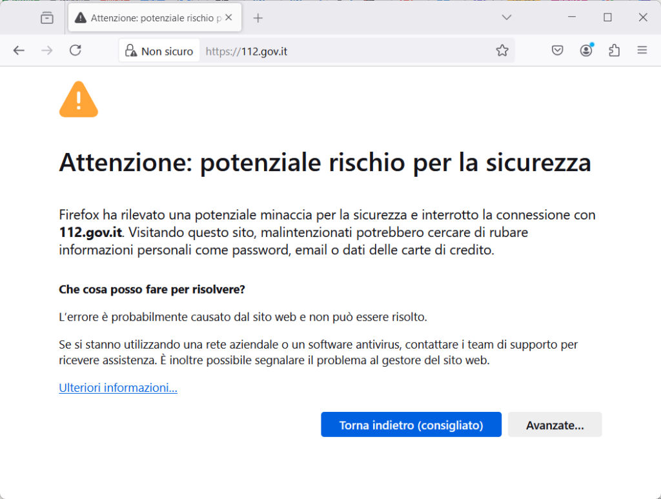Click the Non sicuro lock warning icon
Screen dimensions: 661x499
[131, 51]
